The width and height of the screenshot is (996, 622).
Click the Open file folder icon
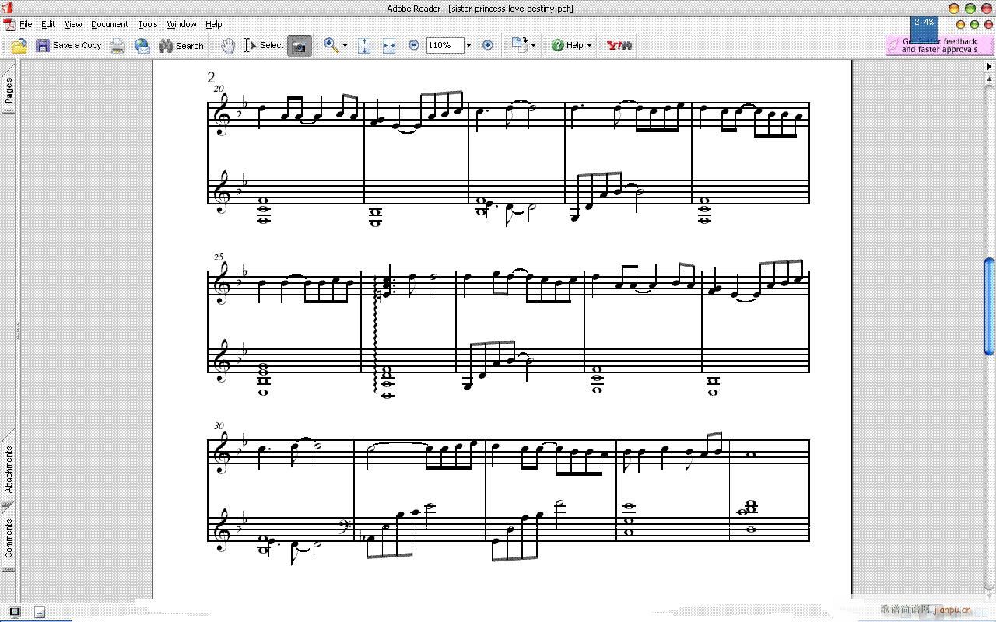[x=19, y=46]
